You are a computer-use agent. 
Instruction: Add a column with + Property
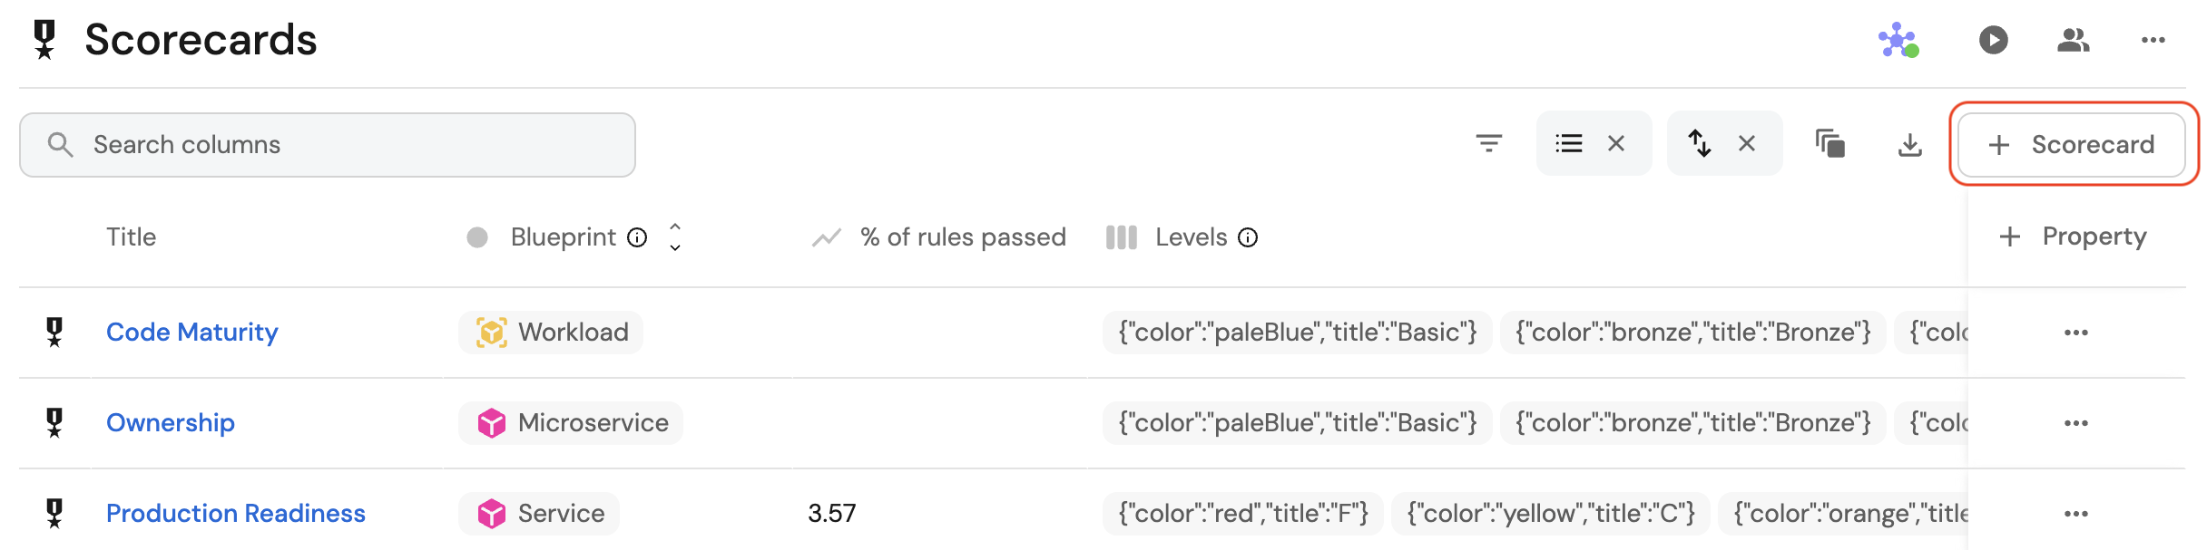2073,236
